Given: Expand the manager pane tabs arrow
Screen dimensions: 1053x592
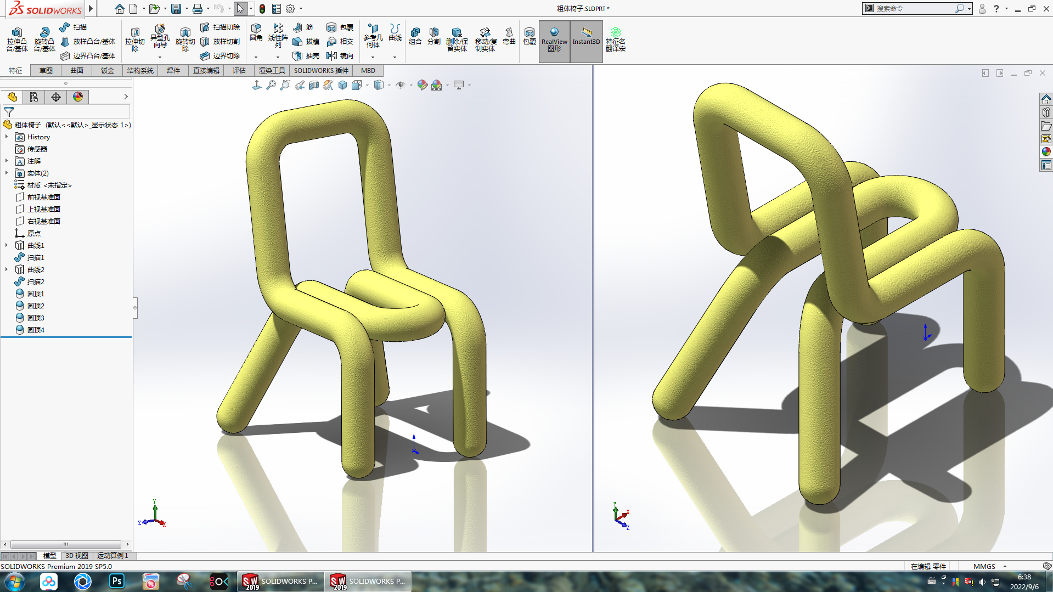Looking at the screenshot, I should point(126,97).
